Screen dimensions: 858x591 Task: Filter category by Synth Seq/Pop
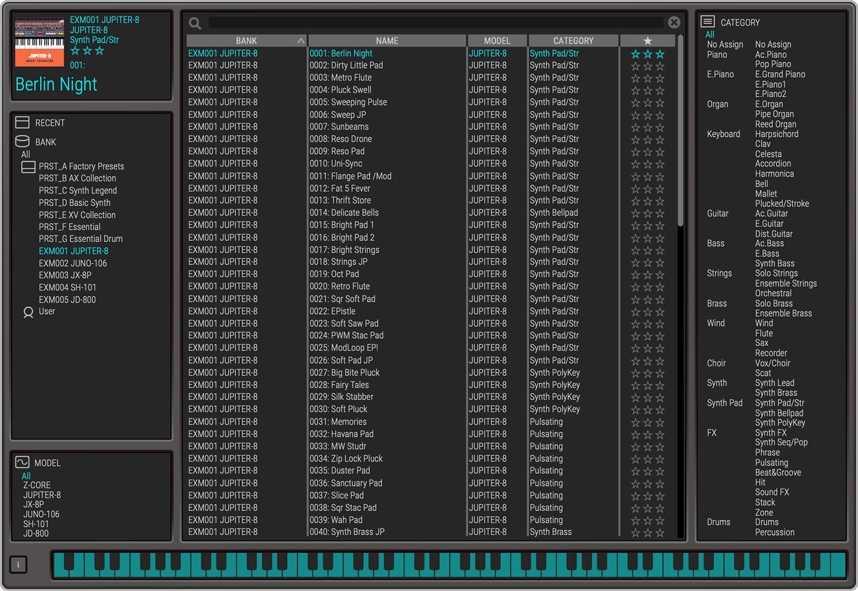click(x=781, y=442)
